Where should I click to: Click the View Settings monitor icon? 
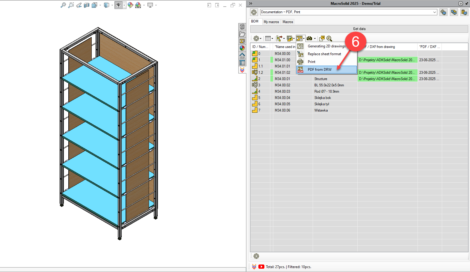coord(150,5)
